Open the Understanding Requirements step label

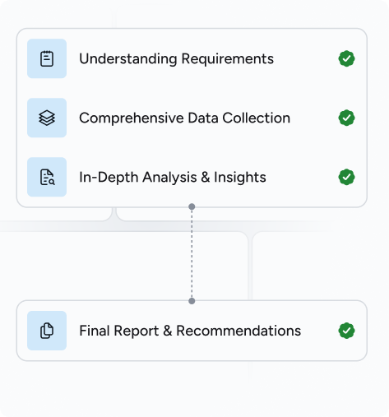coord(176,59)
